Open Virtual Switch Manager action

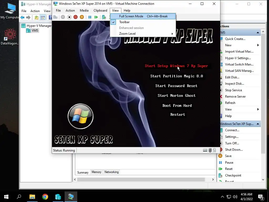(239, 64)
